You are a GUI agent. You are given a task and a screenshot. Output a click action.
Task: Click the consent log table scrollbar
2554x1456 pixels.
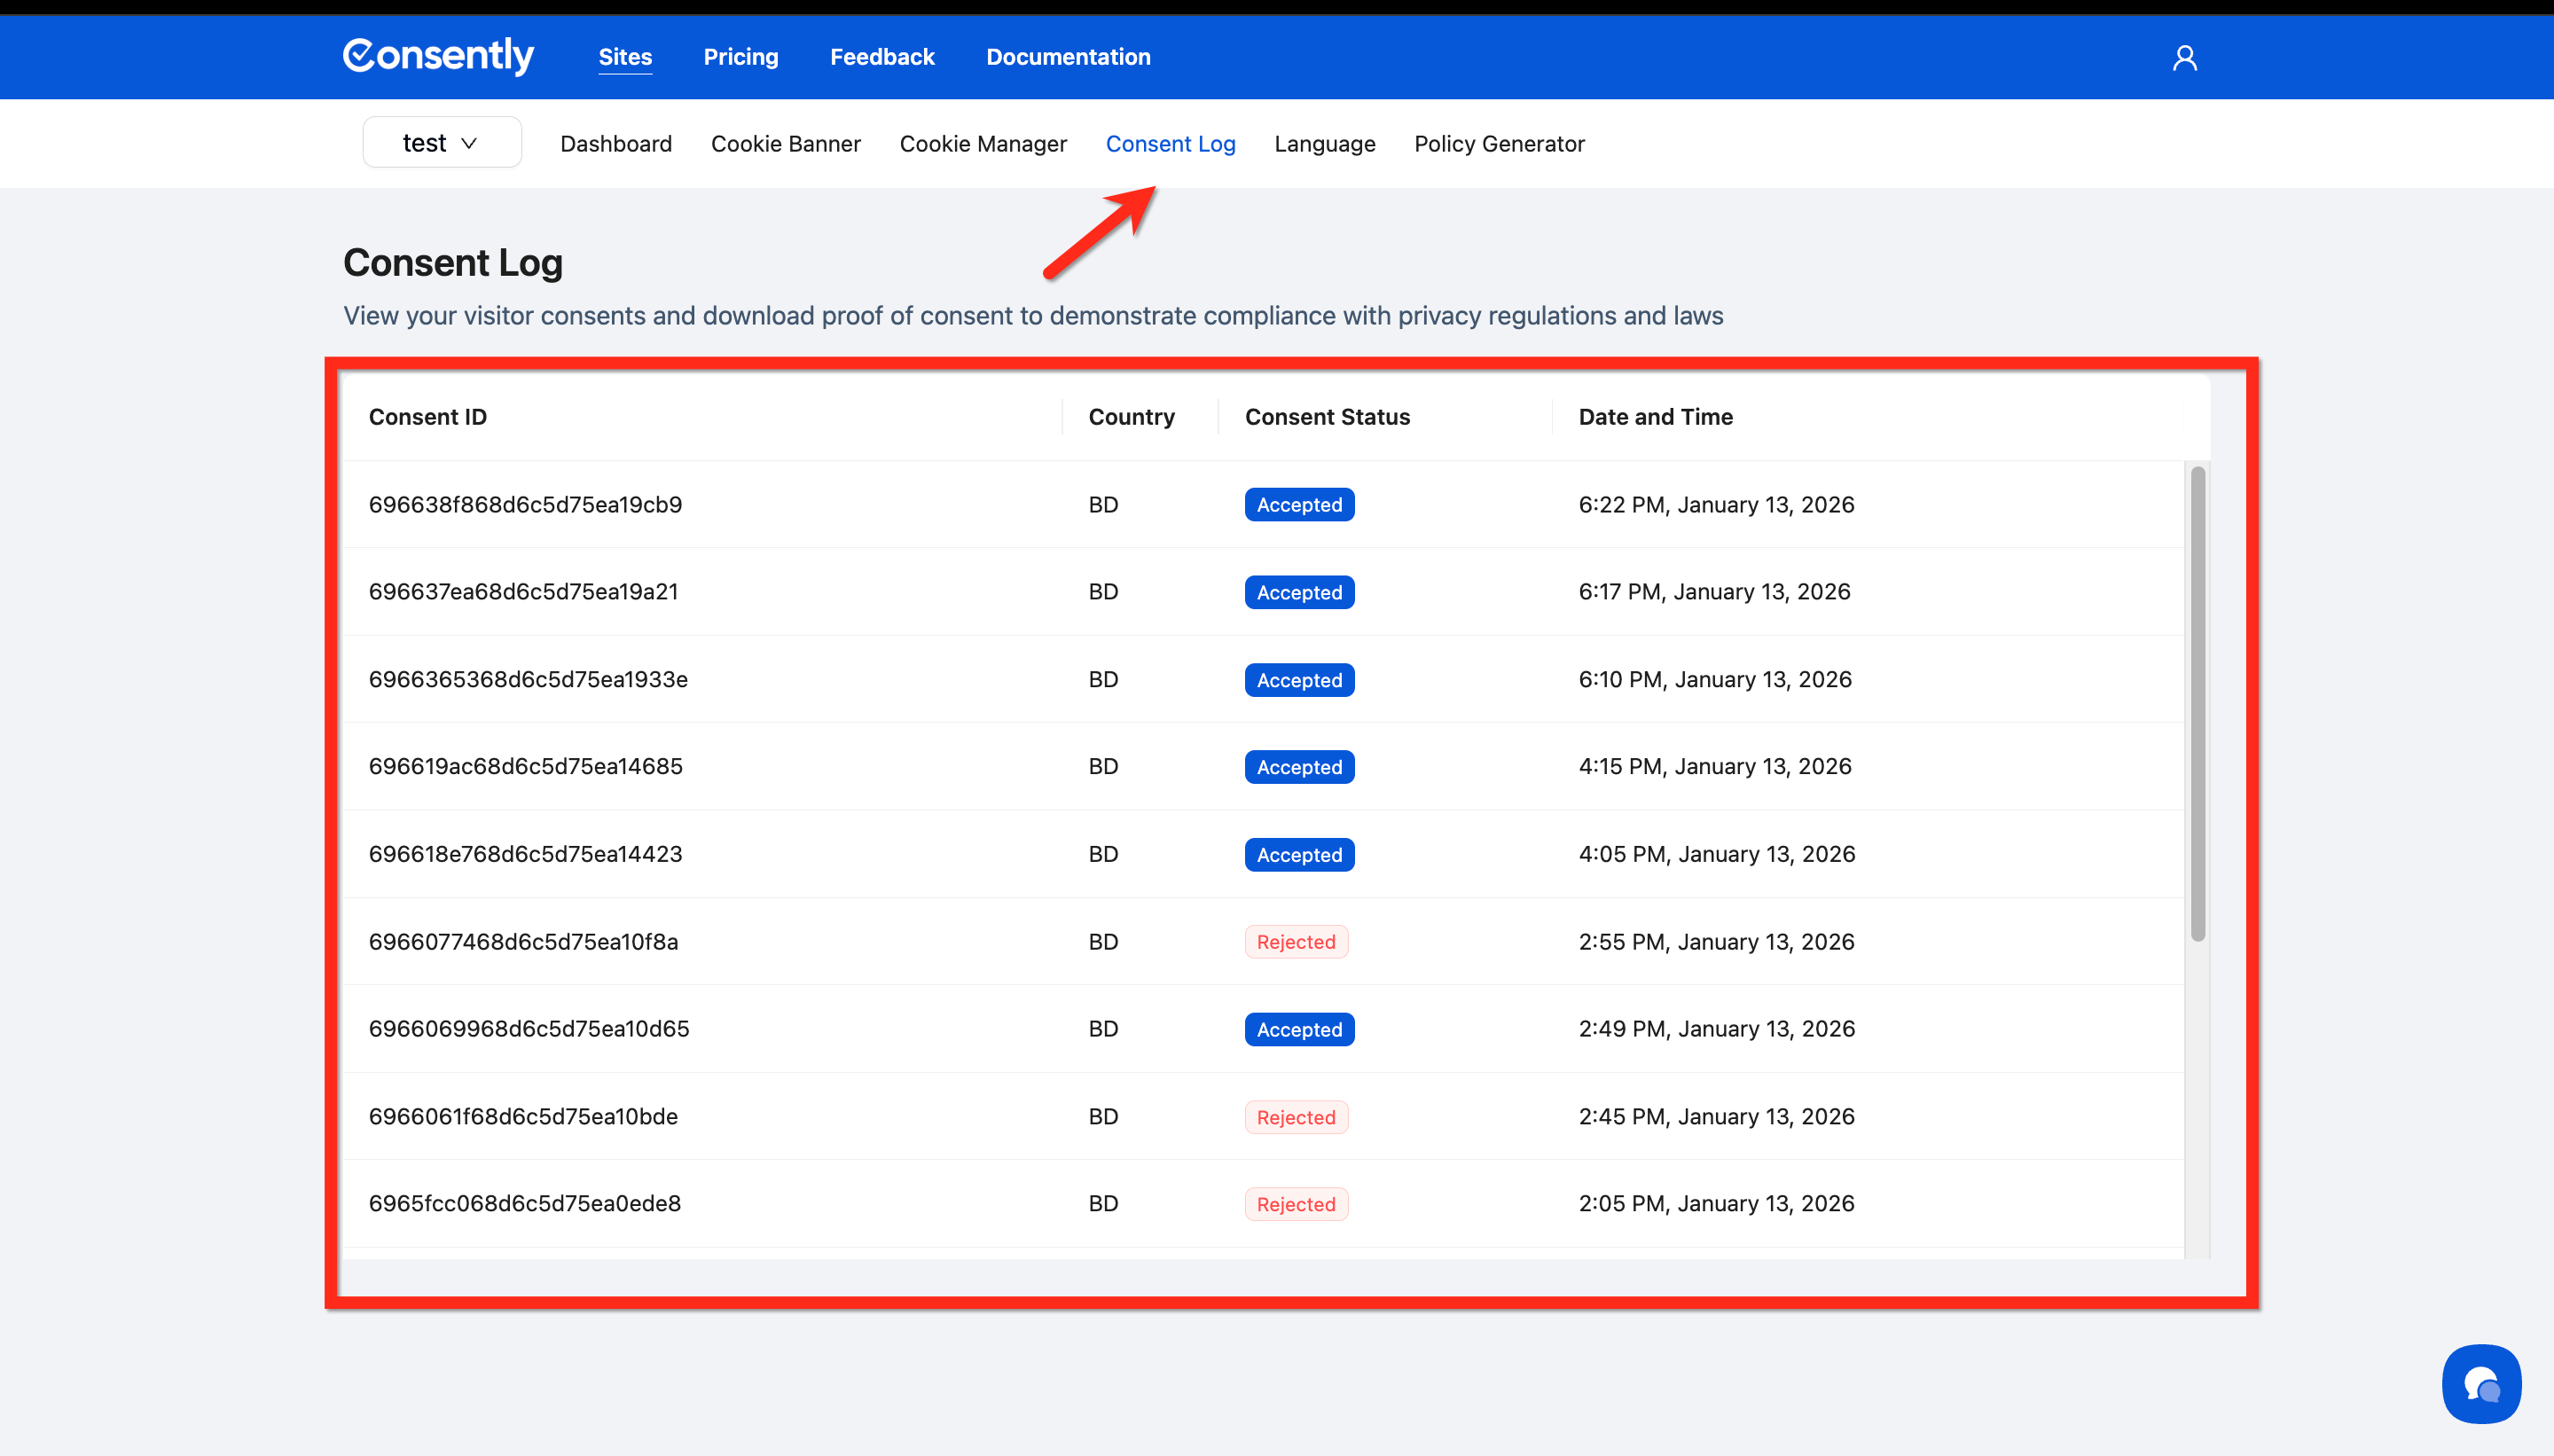(x=2197, y=703)
